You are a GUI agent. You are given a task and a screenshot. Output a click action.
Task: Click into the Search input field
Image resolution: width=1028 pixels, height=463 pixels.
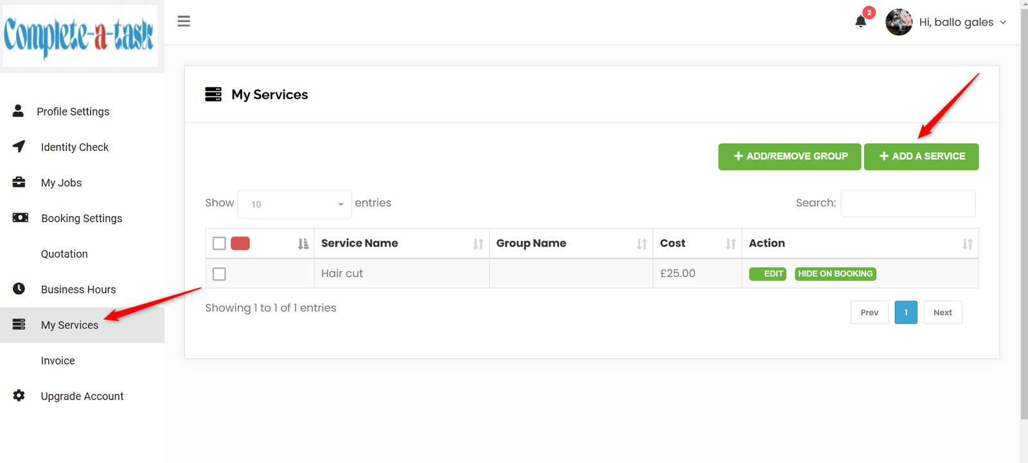pos(907,204)
